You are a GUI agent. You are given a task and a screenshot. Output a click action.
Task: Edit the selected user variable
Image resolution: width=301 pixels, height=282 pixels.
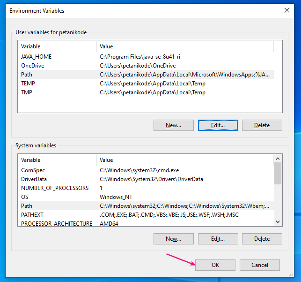218,125
